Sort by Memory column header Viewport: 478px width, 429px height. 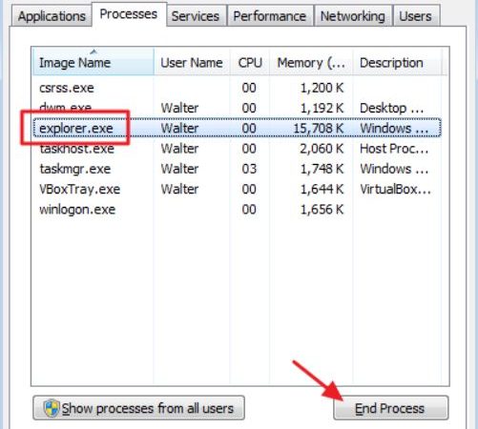click(x=311, y=63)
